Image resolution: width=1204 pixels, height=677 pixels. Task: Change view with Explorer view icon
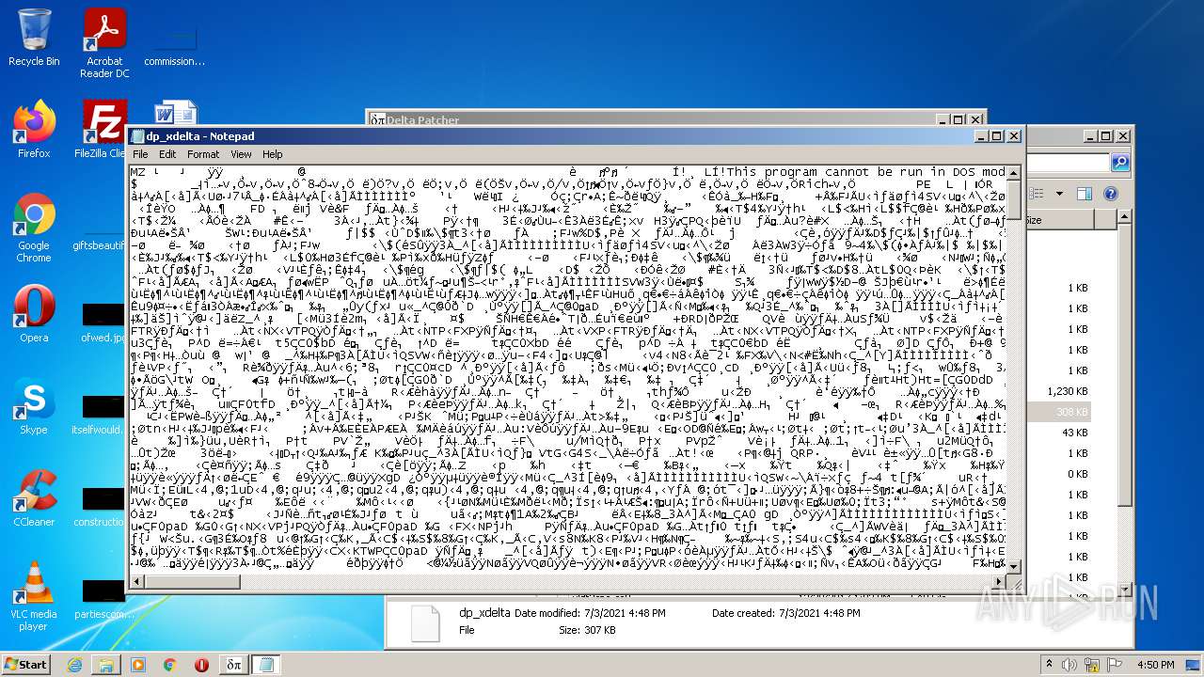[x=1035, y=194]
